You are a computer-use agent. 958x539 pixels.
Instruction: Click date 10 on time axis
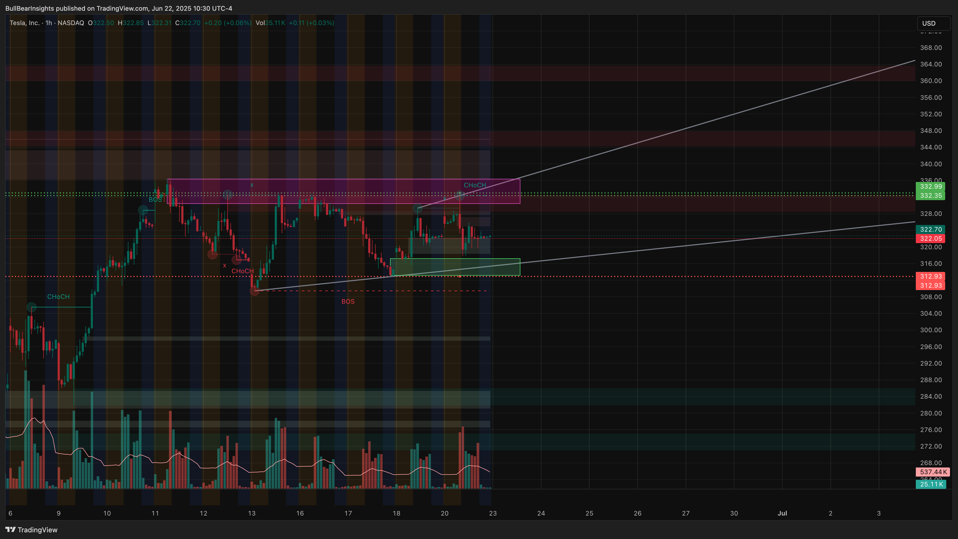[107, 513]
